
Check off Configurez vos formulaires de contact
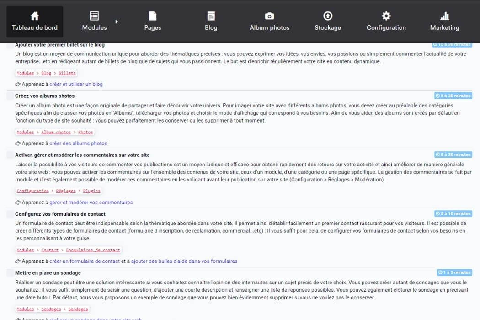pos(10,213)
